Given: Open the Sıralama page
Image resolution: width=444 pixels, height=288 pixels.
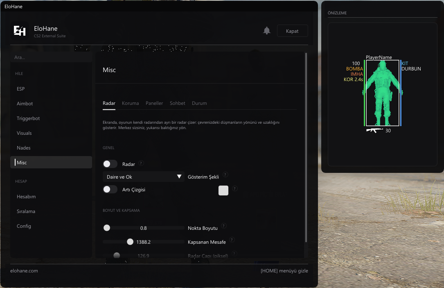Looking at the screenshot, I should point(51,211).
